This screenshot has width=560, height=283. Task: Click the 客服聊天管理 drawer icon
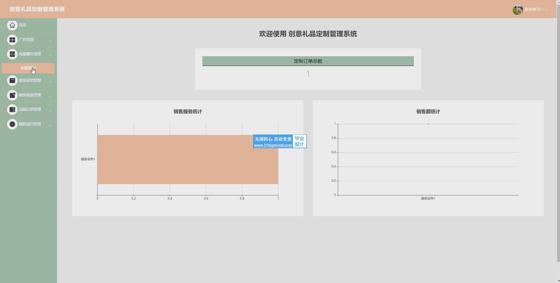point(12,54)
